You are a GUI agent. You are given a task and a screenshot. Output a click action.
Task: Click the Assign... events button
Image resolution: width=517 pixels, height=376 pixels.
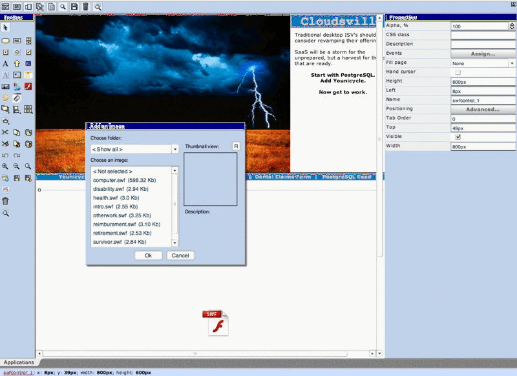pos(482,54)
